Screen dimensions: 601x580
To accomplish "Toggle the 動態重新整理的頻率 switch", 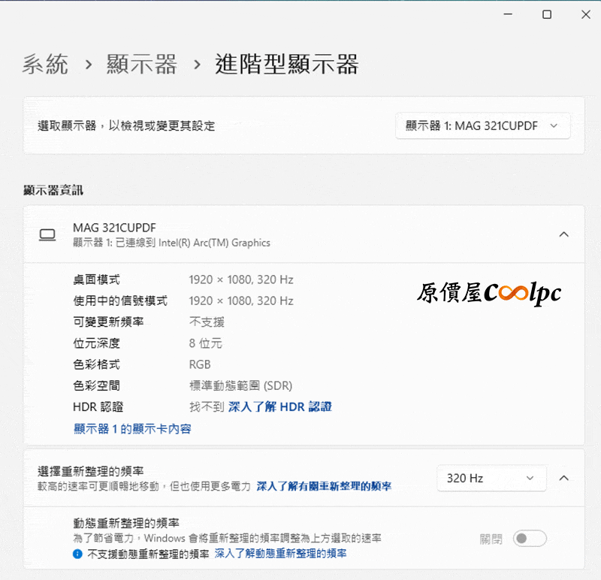I will pos(530,539).
